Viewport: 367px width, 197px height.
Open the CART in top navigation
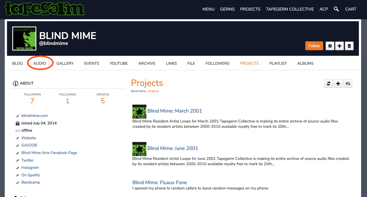[x=351, y=9]
